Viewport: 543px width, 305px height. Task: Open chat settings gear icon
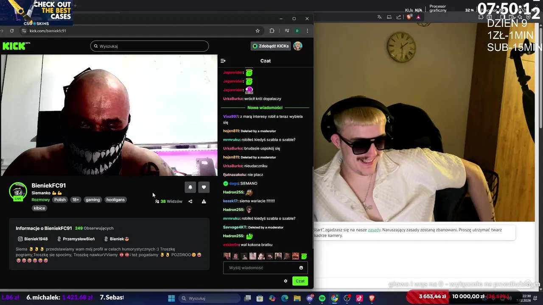(285, 281)
